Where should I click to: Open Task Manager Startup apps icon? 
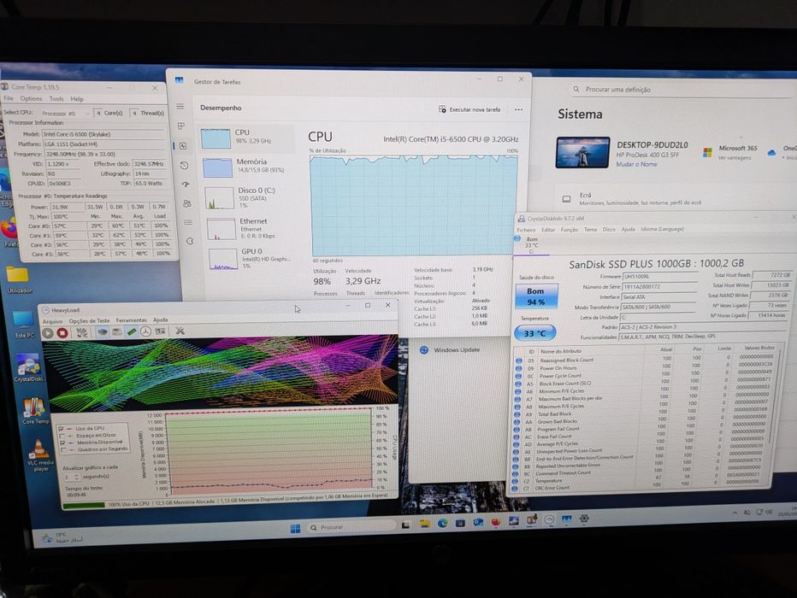click(x=186, y=185)
